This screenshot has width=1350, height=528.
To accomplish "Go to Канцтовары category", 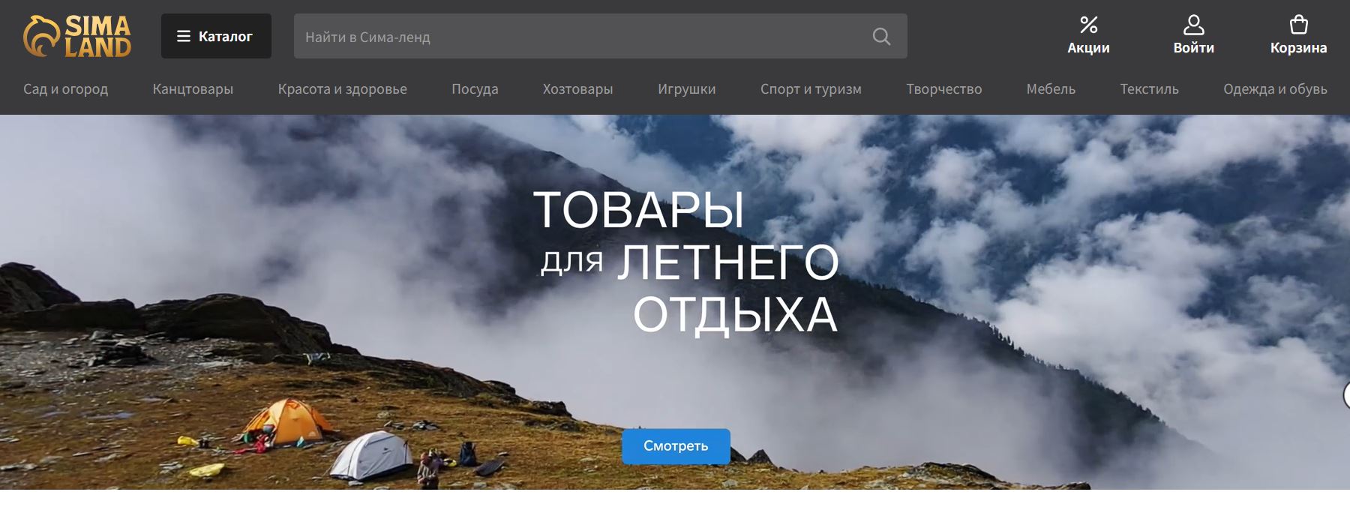I will pyautogui.click(x=193, y=88).
